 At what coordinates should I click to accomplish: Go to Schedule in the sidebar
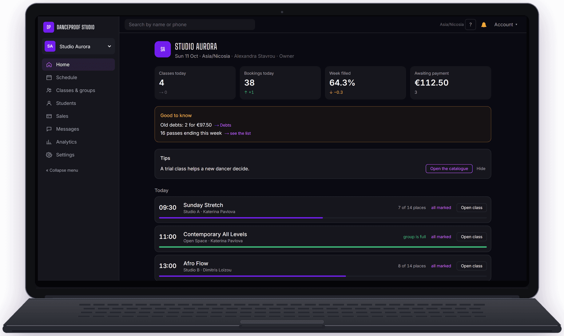click(x=78, y=77)
